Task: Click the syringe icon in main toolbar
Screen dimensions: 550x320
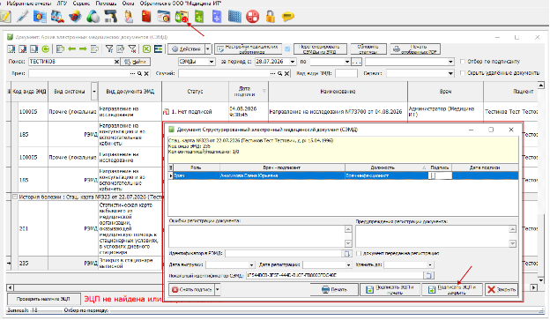Action: [22, 17]
